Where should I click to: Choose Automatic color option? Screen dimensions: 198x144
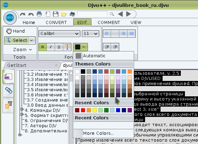pos(103,56)
